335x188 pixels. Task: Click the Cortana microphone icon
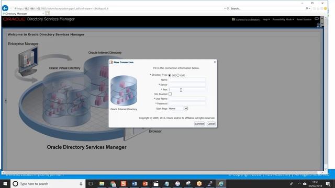click(x=81, y=184)
